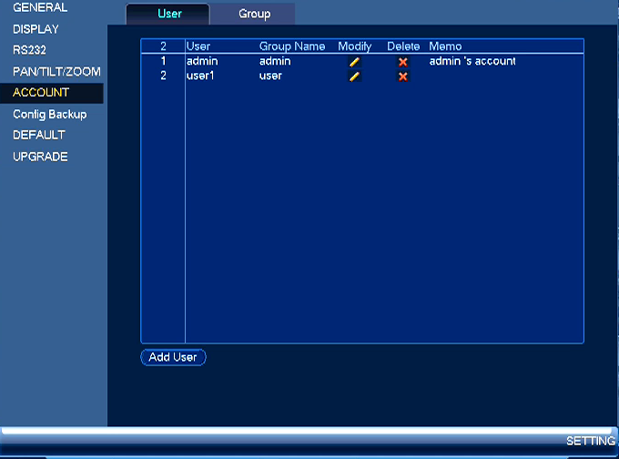Click the Memo column header
The image size is (619, 459).
pos(445,46)
